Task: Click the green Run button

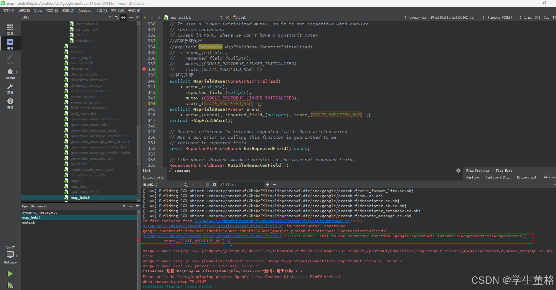Action: coord(10,274)
